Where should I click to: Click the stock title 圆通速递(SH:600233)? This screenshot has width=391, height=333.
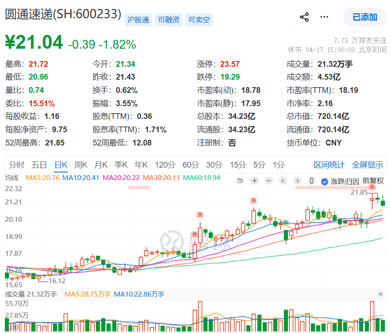63,14
